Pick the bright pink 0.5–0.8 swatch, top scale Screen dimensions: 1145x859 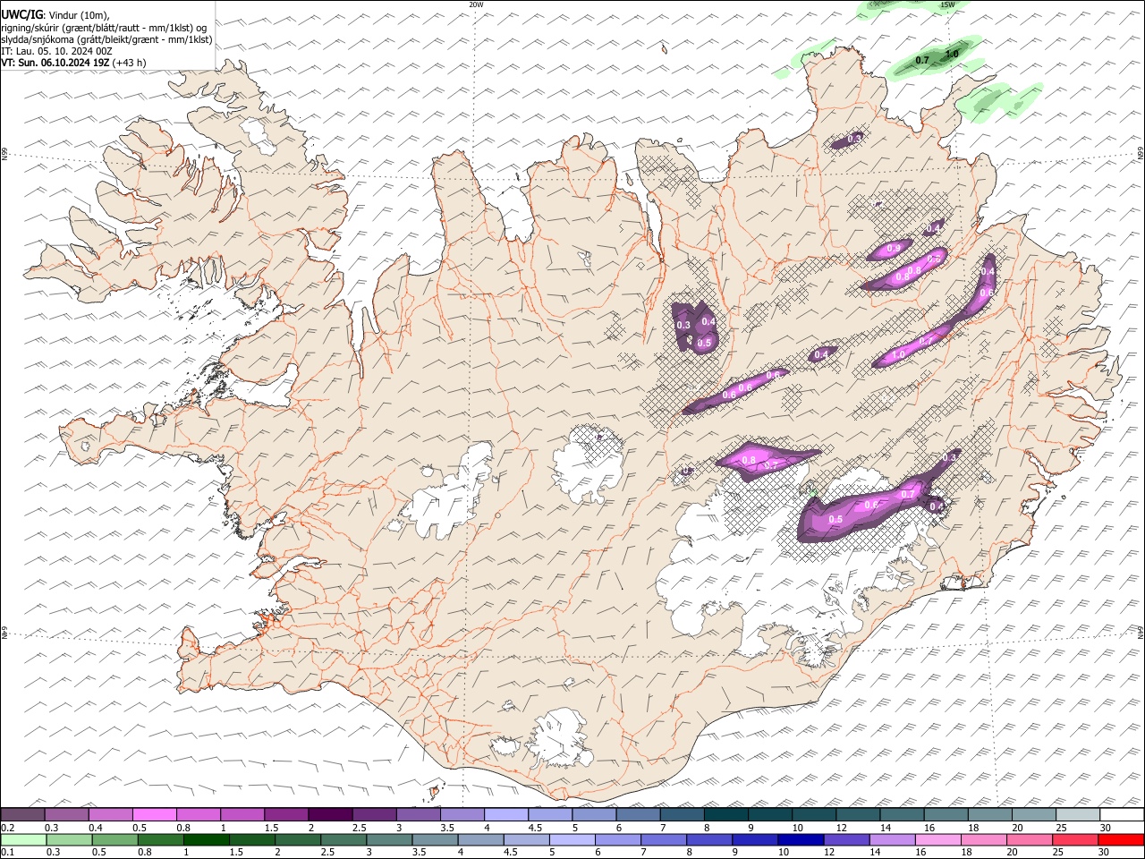[154, 815]
